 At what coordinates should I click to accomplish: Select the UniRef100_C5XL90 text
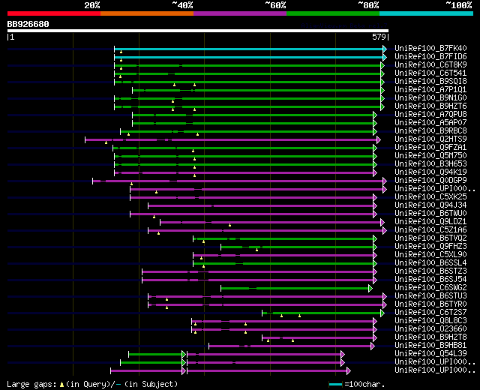pos(430,255)
